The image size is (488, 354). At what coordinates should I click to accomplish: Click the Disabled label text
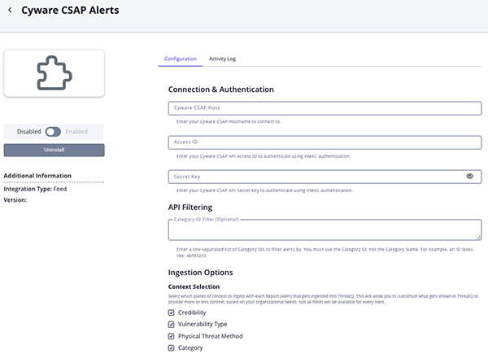pyautogui.click(x=29, y=131)
